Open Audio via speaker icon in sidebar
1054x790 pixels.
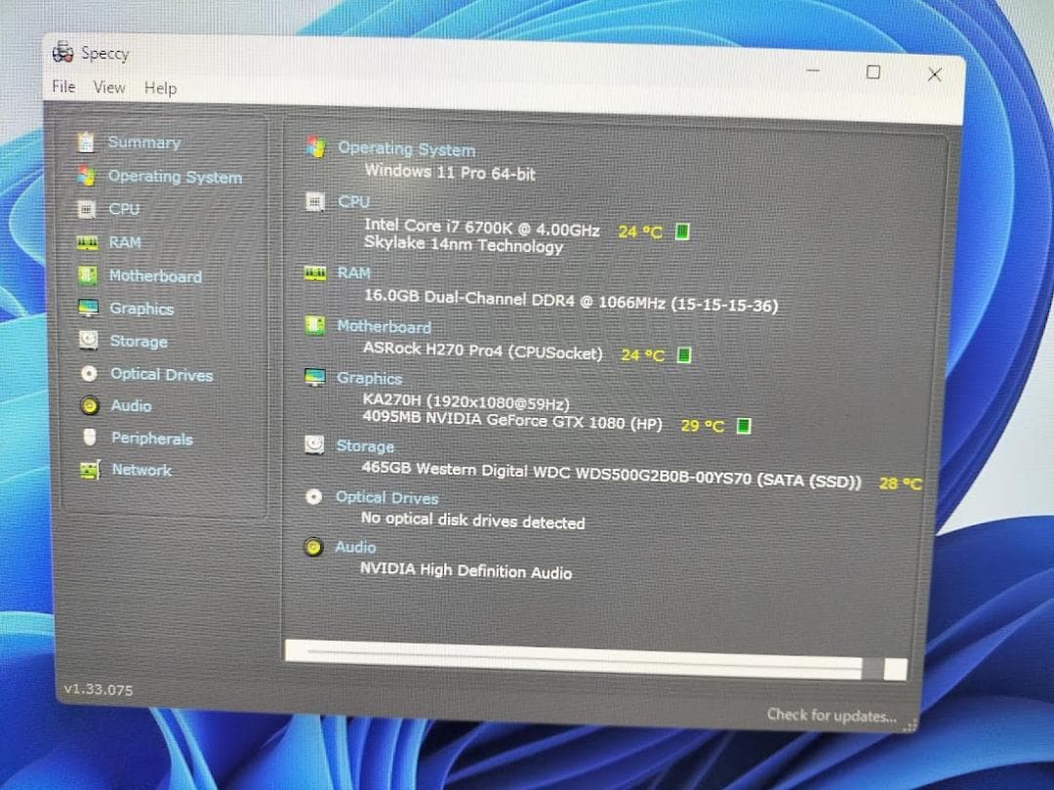(x=90, y=405)
